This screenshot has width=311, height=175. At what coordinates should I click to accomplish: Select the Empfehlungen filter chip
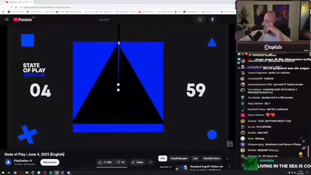pos(179,158)
